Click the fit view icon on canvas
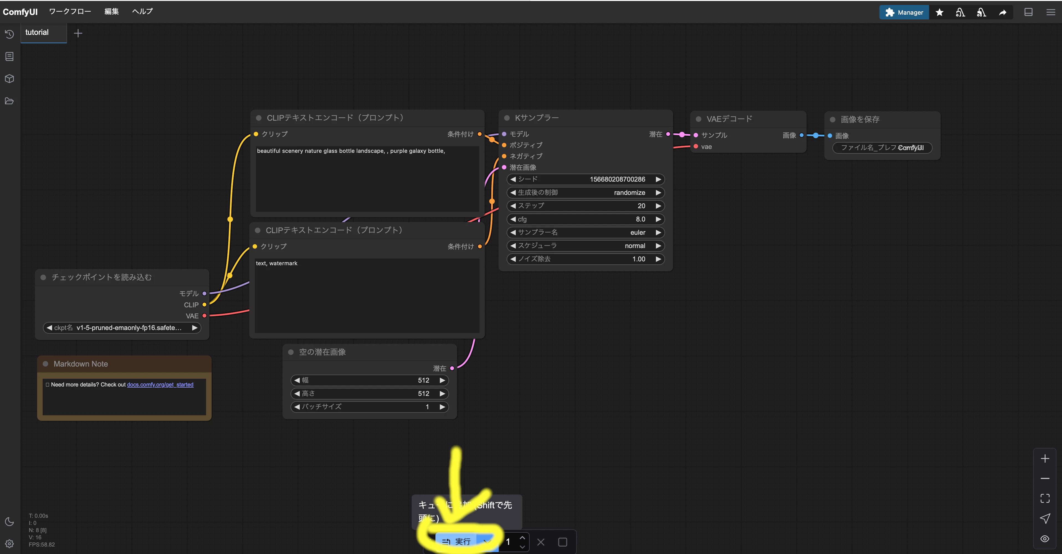The image size is (1062, 554). 1045,498
